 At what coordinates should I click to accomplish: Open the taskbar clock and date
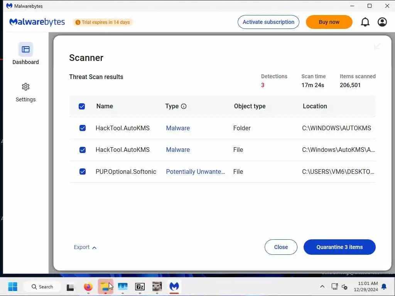(x=366, y=286)
